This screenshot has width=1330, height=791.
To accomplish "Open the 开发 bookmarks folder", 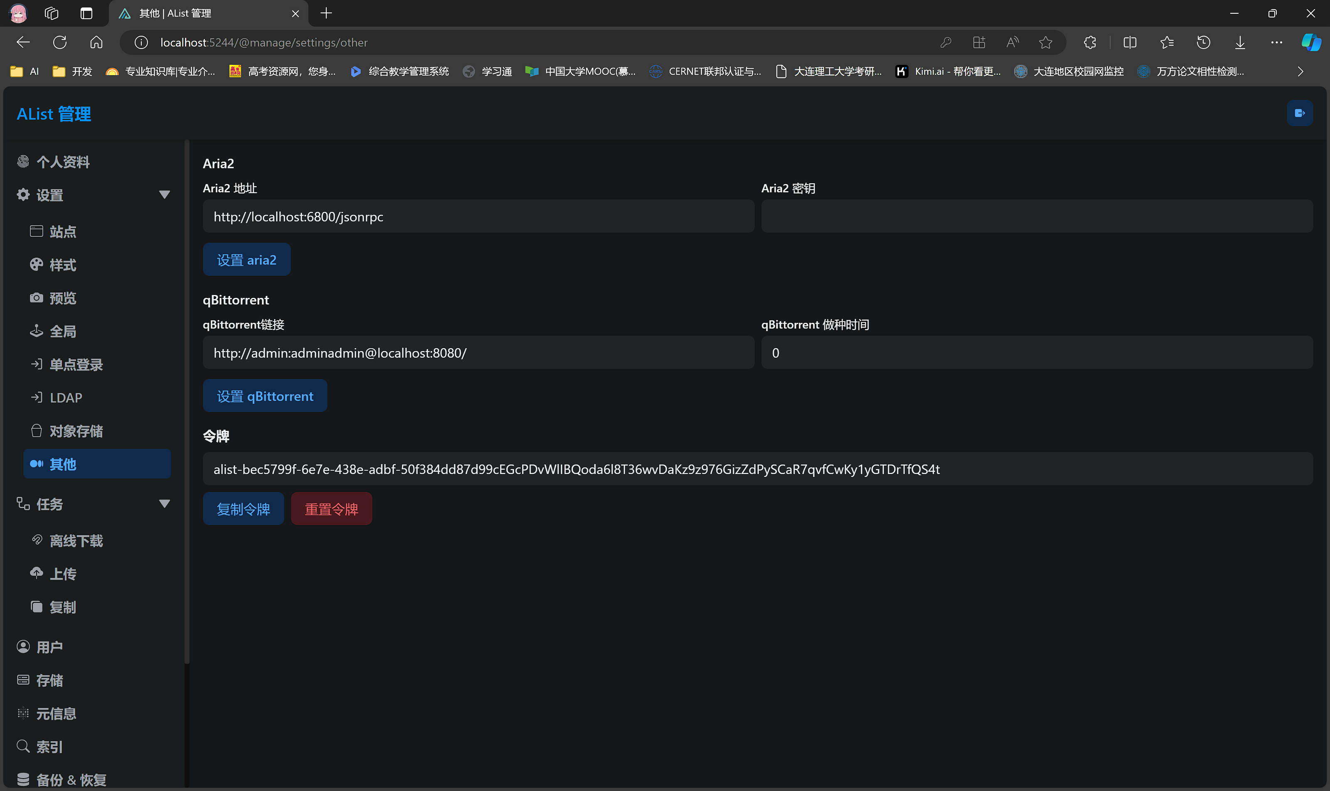I will tap(72, 71).
